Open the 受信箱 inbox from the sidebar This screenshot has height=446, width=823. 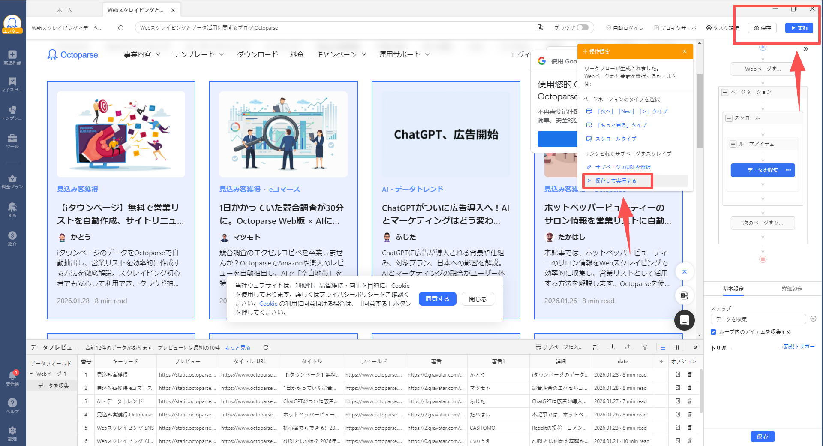tap(12, 377)
